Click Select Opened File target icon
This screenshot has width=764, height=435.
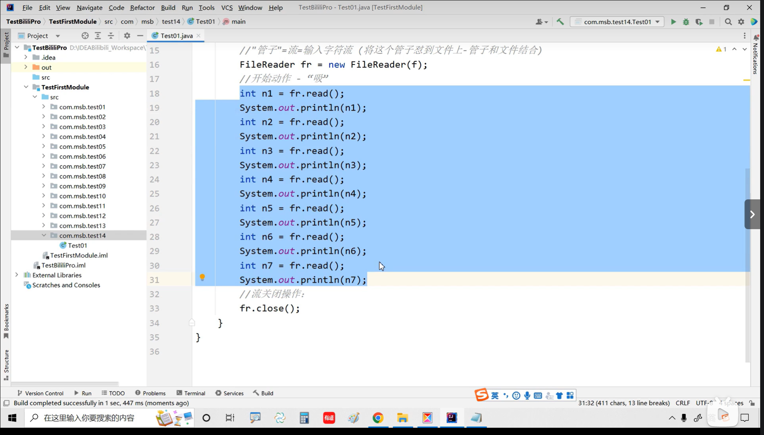pyautogui.click(x=85, y=36)
